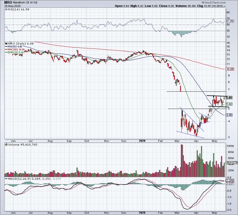Click the 'RSI(14) 61.58' legend text
This screenshot has height=215, width=238.
coord(19,10)
